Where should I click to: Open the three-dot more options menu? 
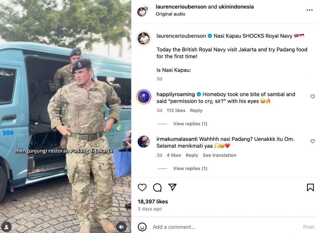309,10
